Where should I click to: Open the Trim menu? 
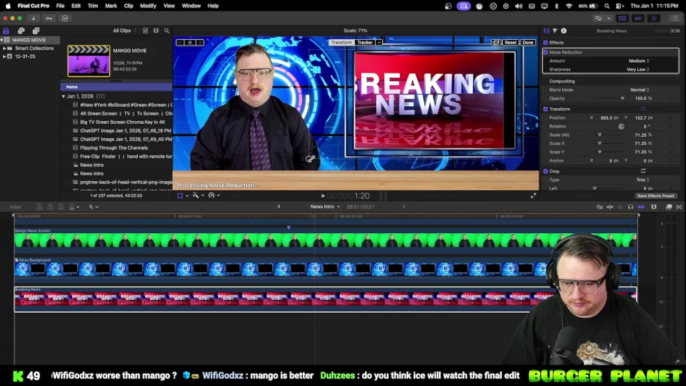point(93,6)
